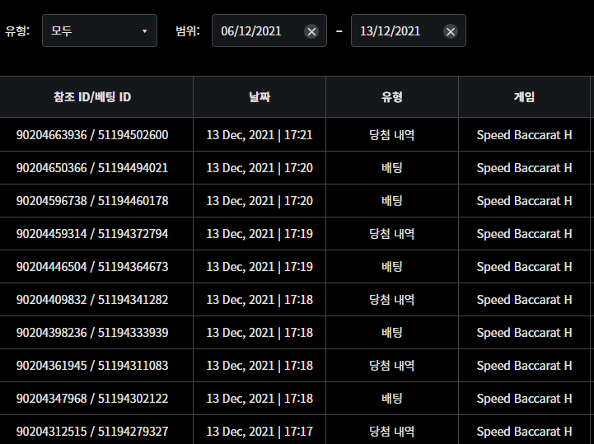This screenshot has height=444, width=594.
Task: Select ID 90204361945 / 51194311083
Action: tap(92, 366)
